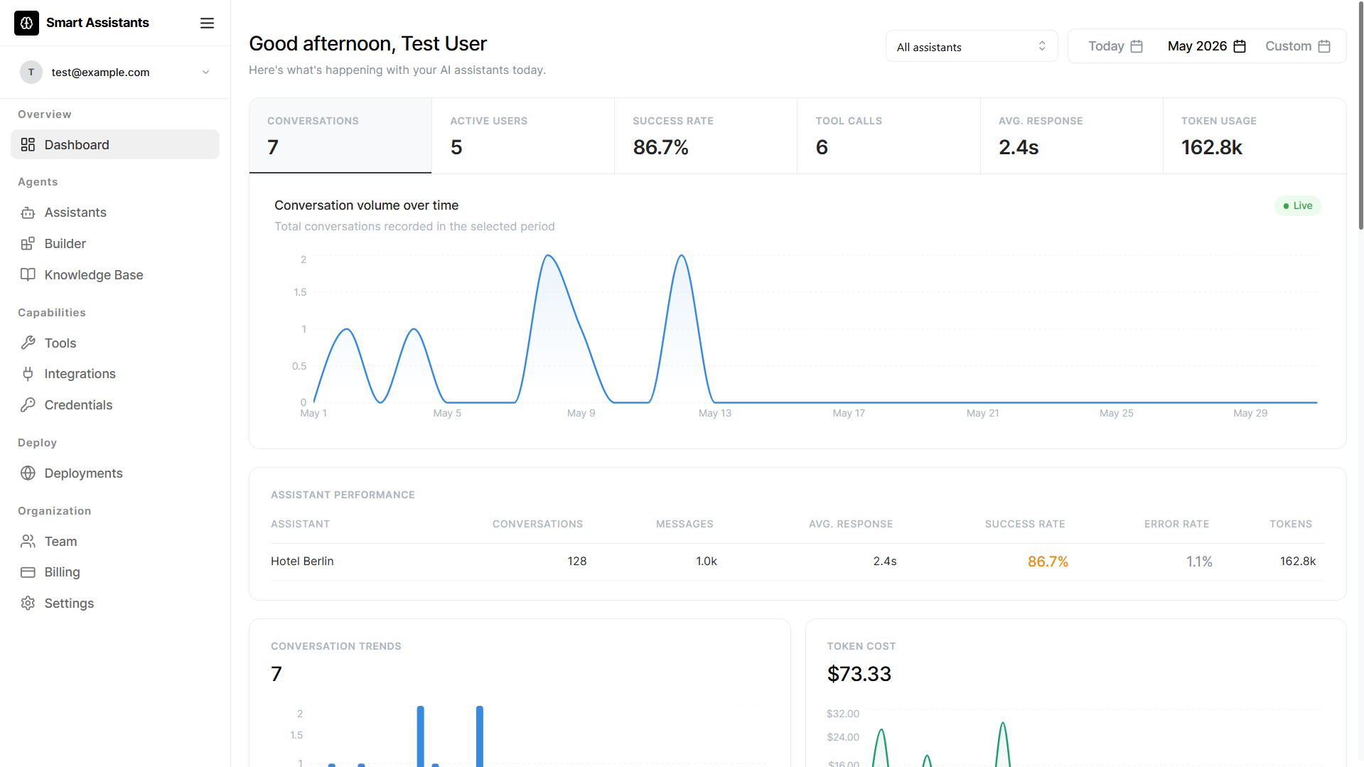
Task: Click the Smart Assistants brand name
Action: pyautogui.click(x=97, y=23)
